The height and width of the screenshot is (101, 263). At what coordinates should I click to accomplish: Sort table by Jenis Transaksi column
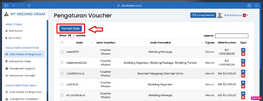tap(160, 43)
